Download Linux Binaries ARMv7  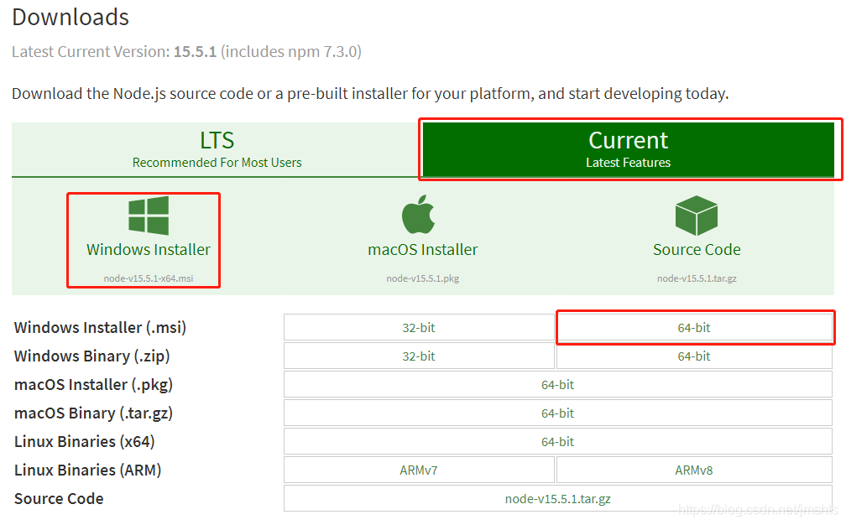[419, 470]
